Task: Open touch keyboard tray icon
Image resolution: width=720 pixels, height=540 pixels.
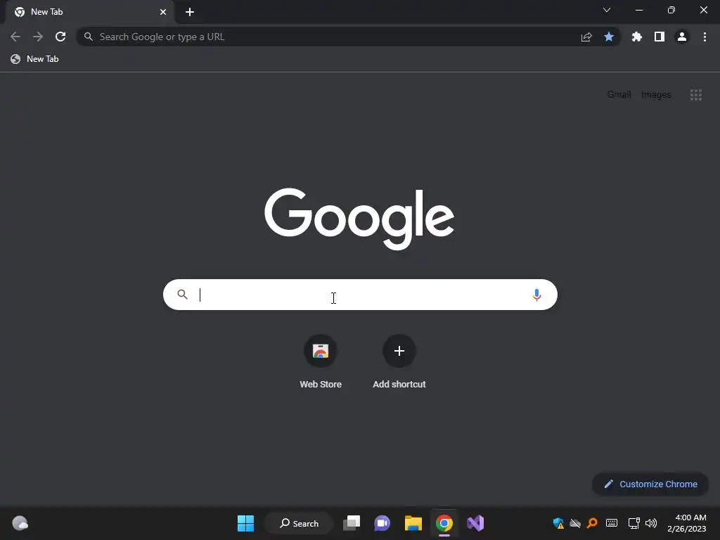Action: coord(612,523)
